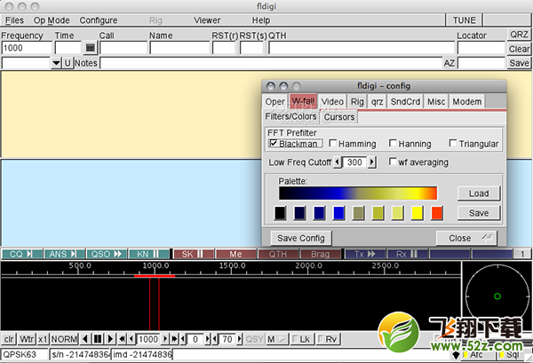Click Save Config button
This screenshot has width=533, height=363.
[x=301, y=238]
